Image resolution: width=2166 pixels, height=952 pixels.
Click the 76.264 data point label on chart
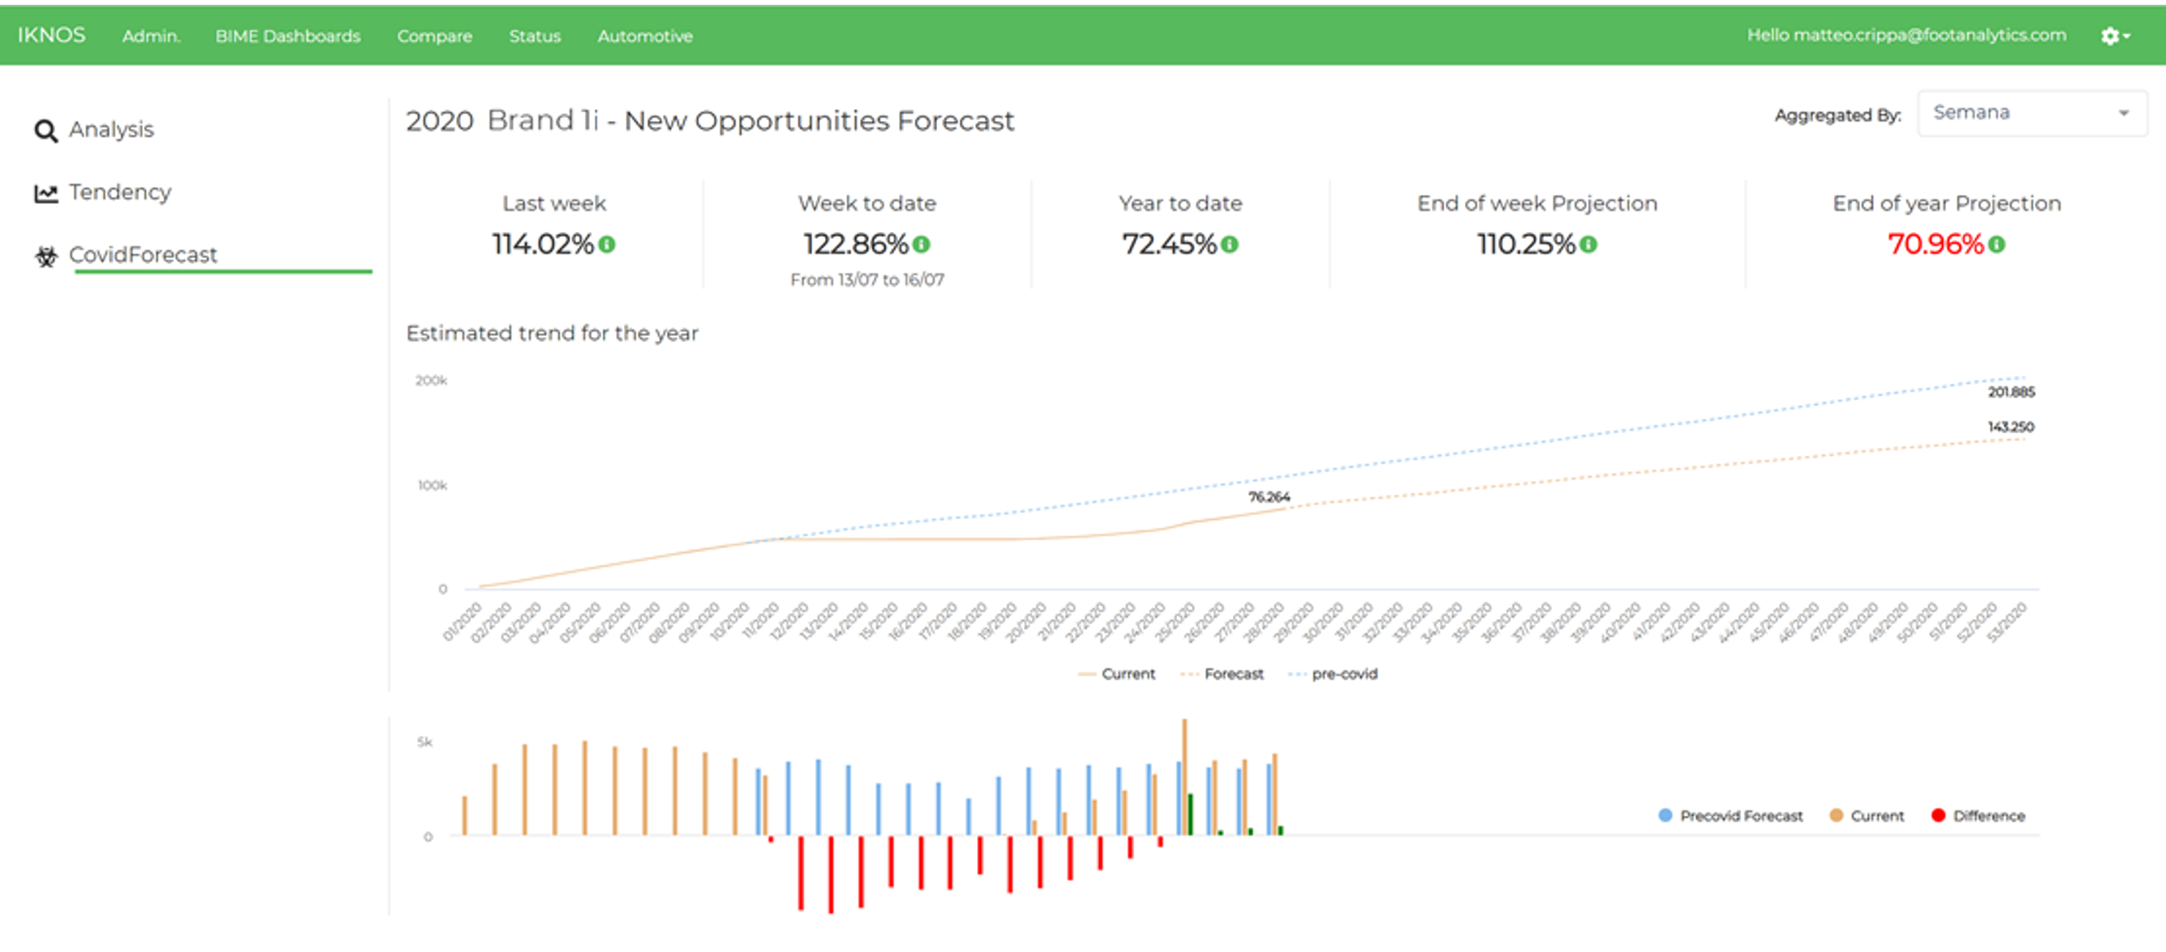pyautogui.click(x=1269, y=496)
